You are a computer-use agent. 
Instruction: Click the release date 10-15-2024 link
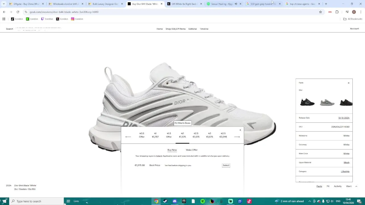[x=344, y=118]
